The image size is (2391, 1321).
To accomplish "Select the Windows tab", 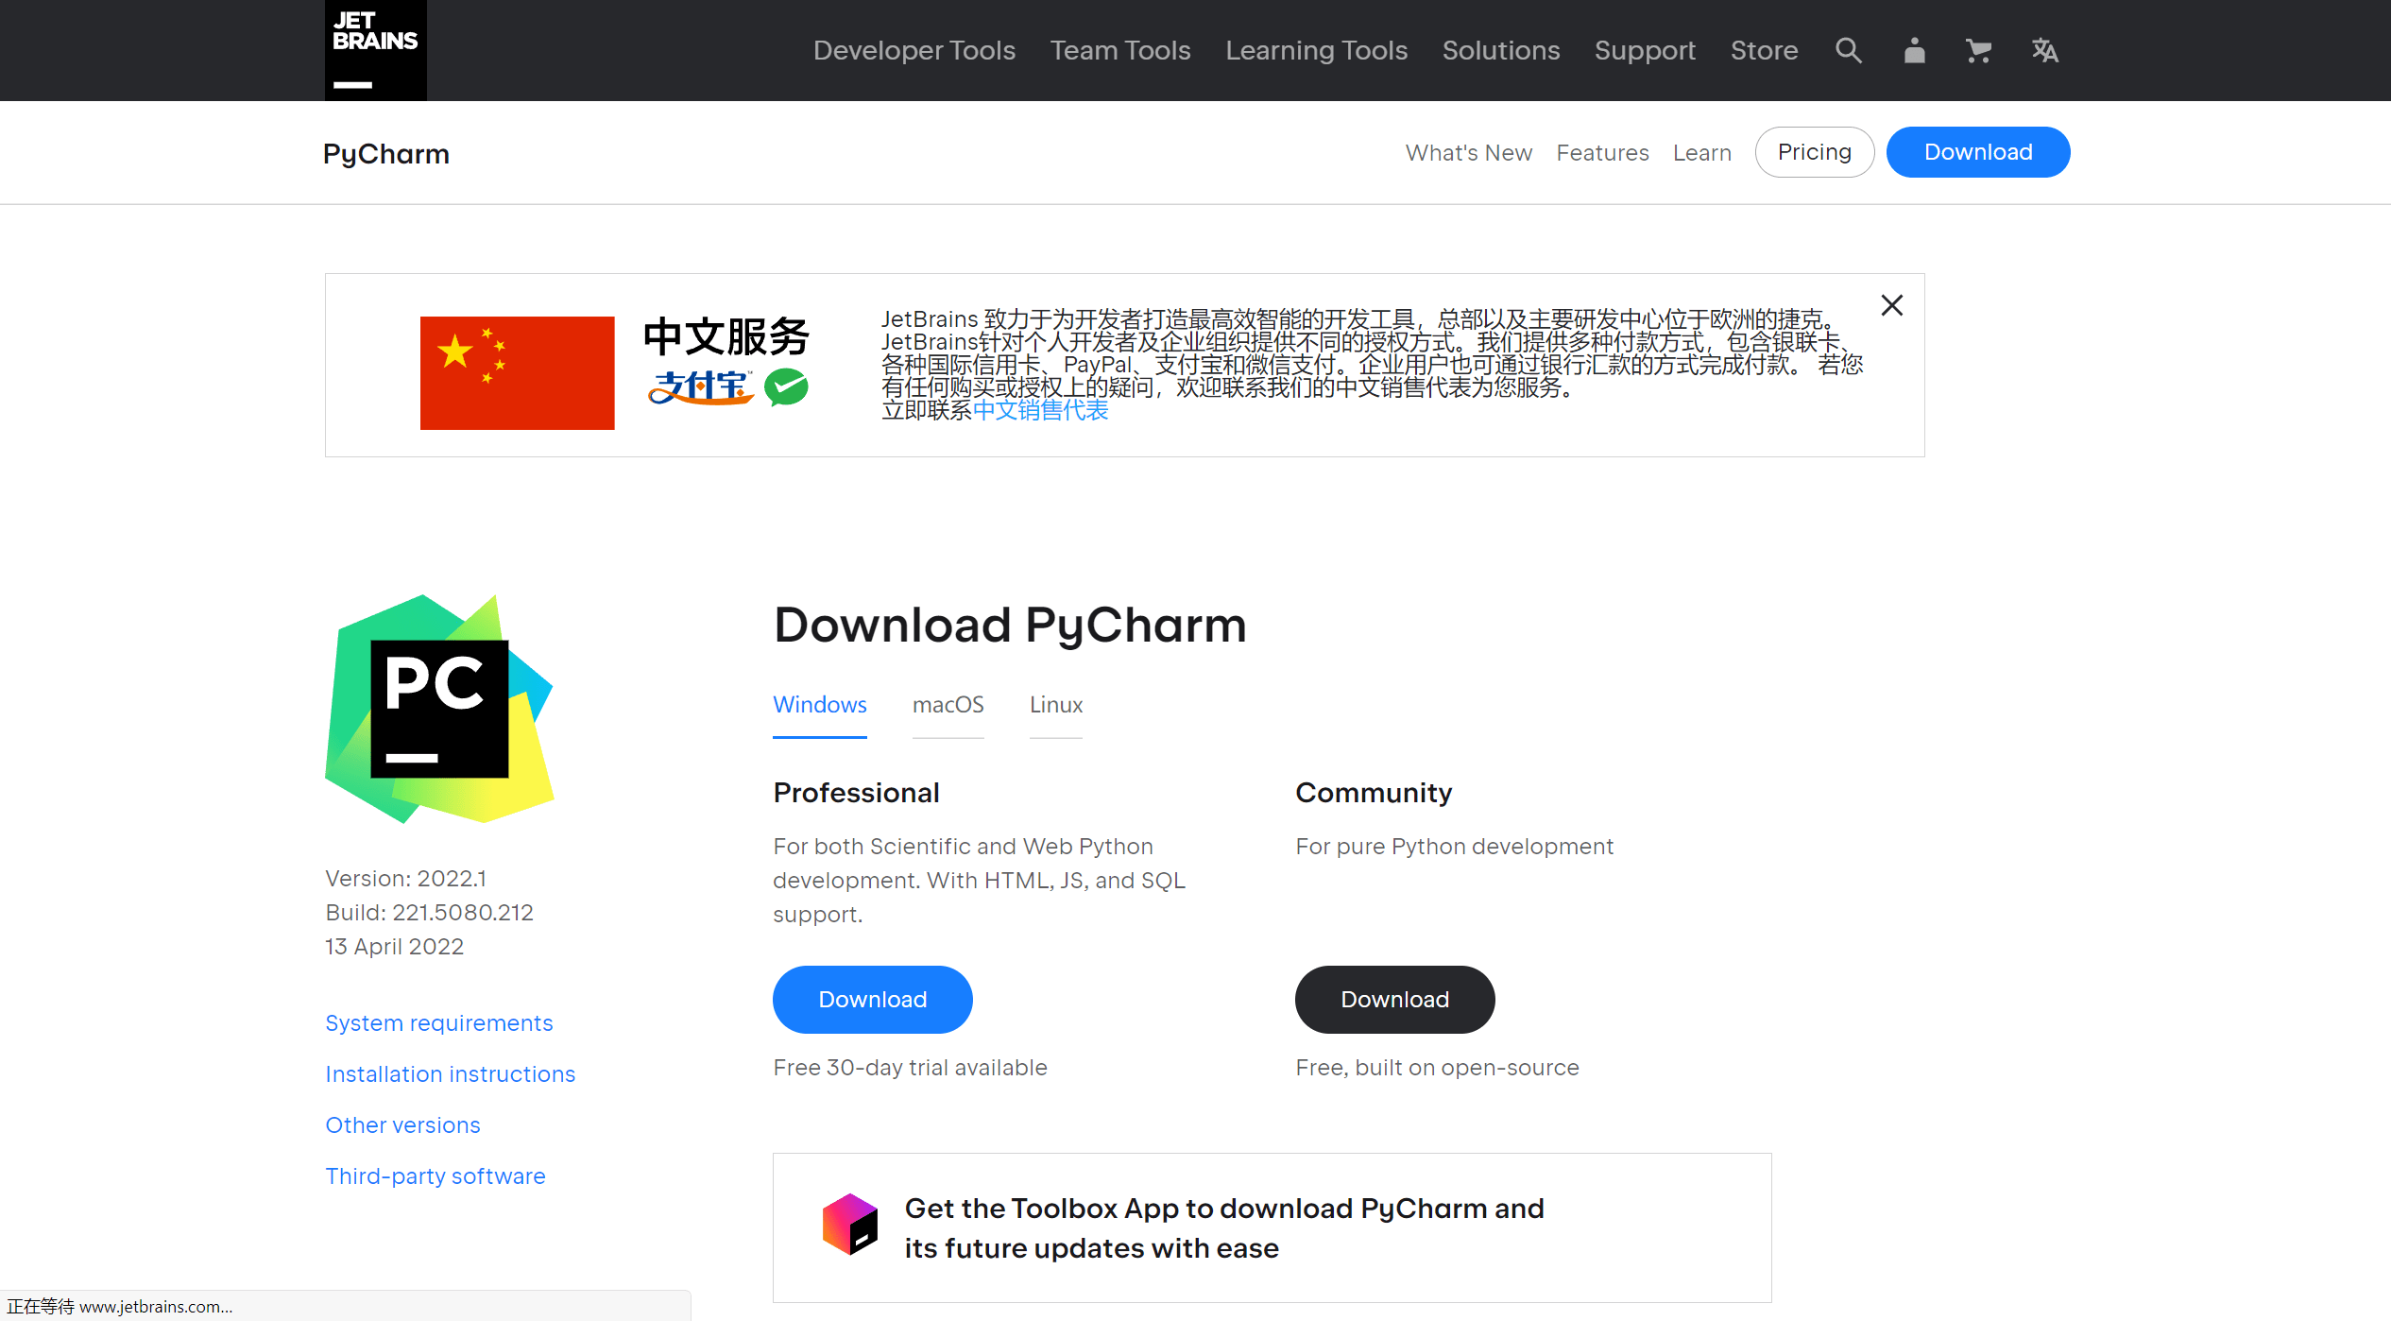I will click(819, 705).
